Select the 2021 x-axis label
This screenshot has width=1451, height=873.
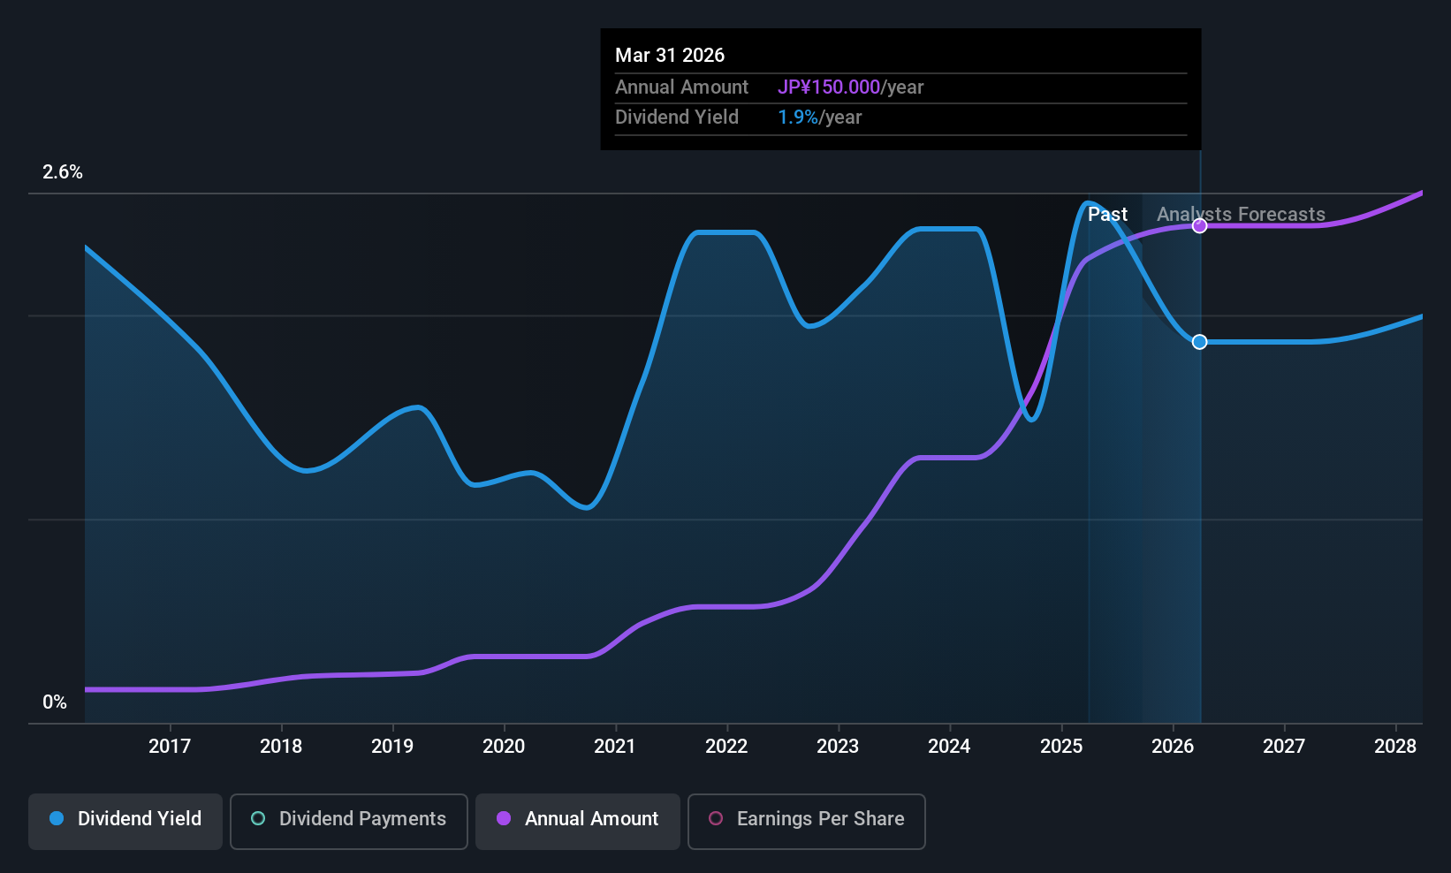point(615,747)
